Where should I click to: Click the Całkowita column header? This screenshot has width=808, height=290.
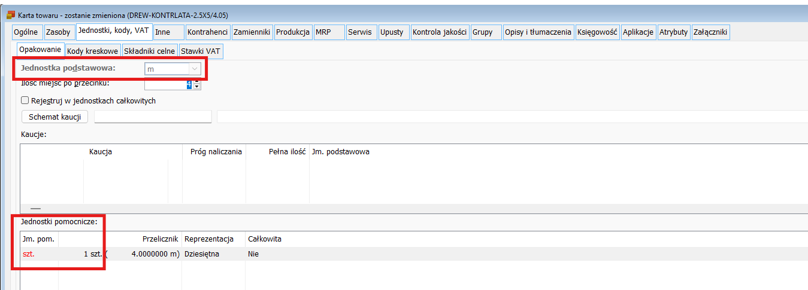(x=265, y=239)
